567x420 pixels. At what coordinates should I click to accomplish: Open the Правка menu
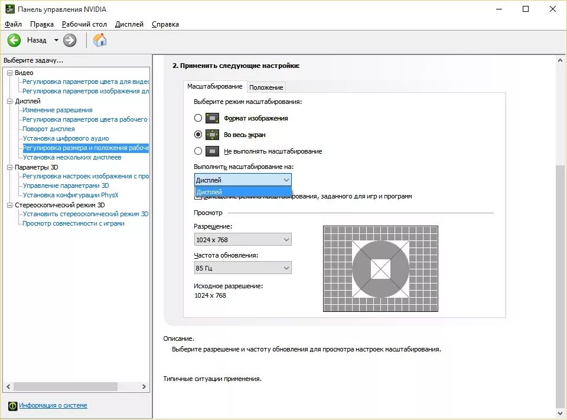coord(42,24)
